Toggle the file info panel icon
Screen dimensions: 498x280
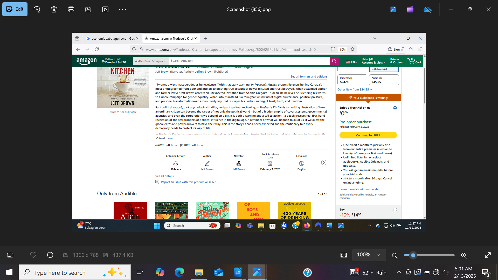(50, 255)
